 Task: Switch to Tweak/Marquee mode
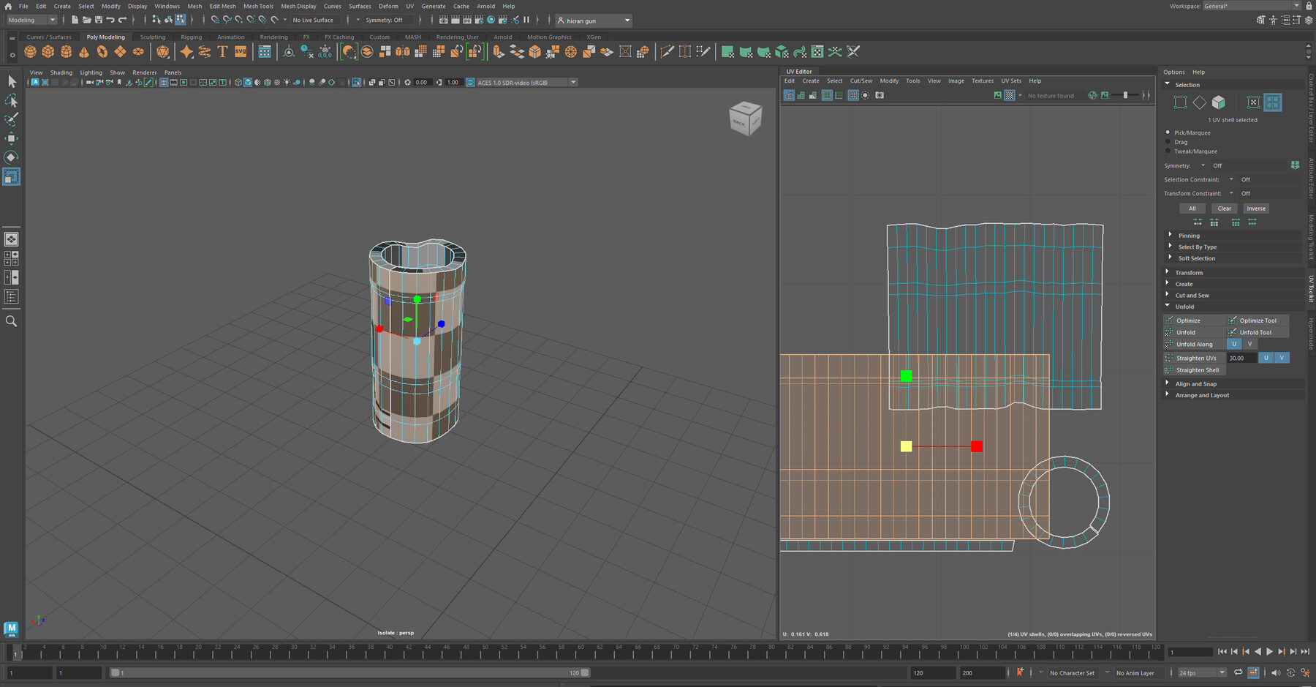pyautogui.click(x=1168, y=151)
